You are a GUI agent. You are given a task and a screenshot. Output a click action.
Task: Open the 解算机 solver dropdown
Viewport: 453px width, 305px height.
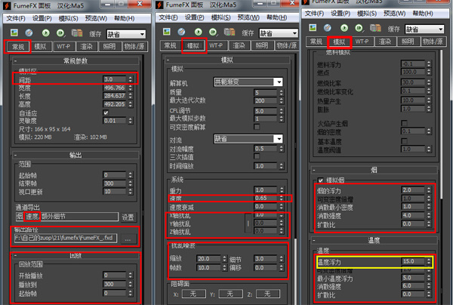(x=248, y=82)
